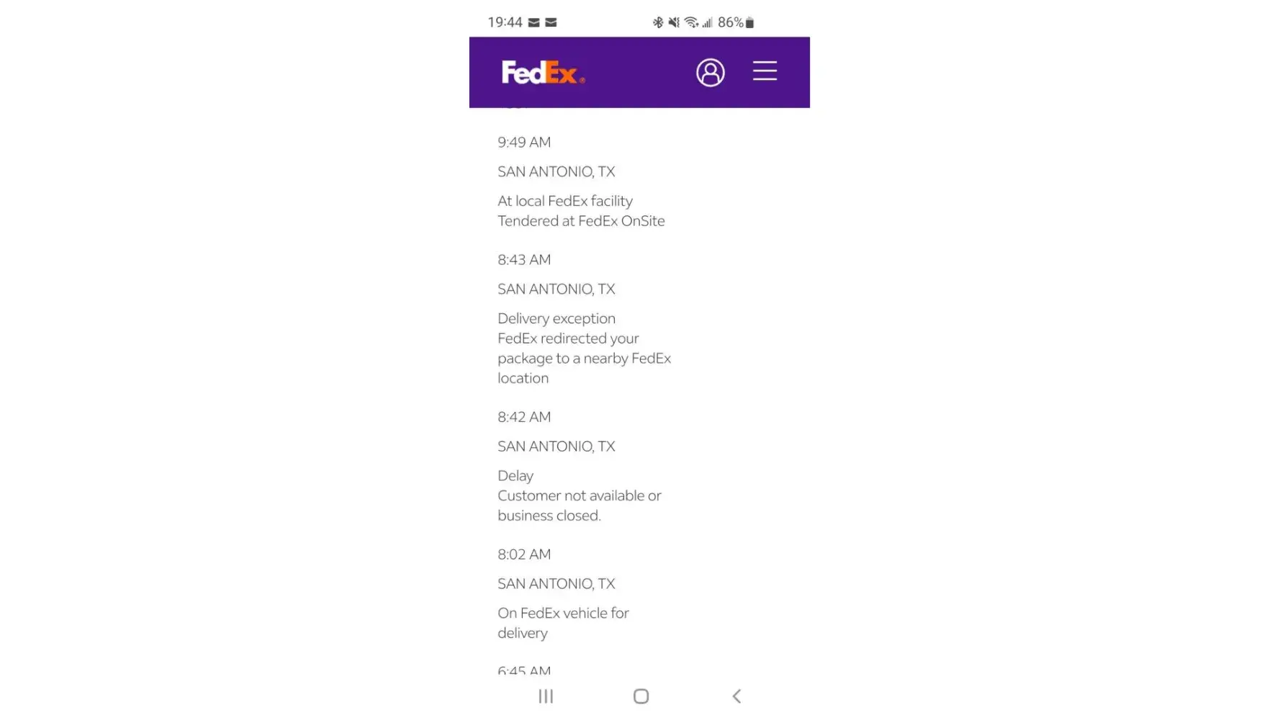The image size is (1280, 720).
Task: Tap the 'Delivery exception' status text
Action: point(556,319)
